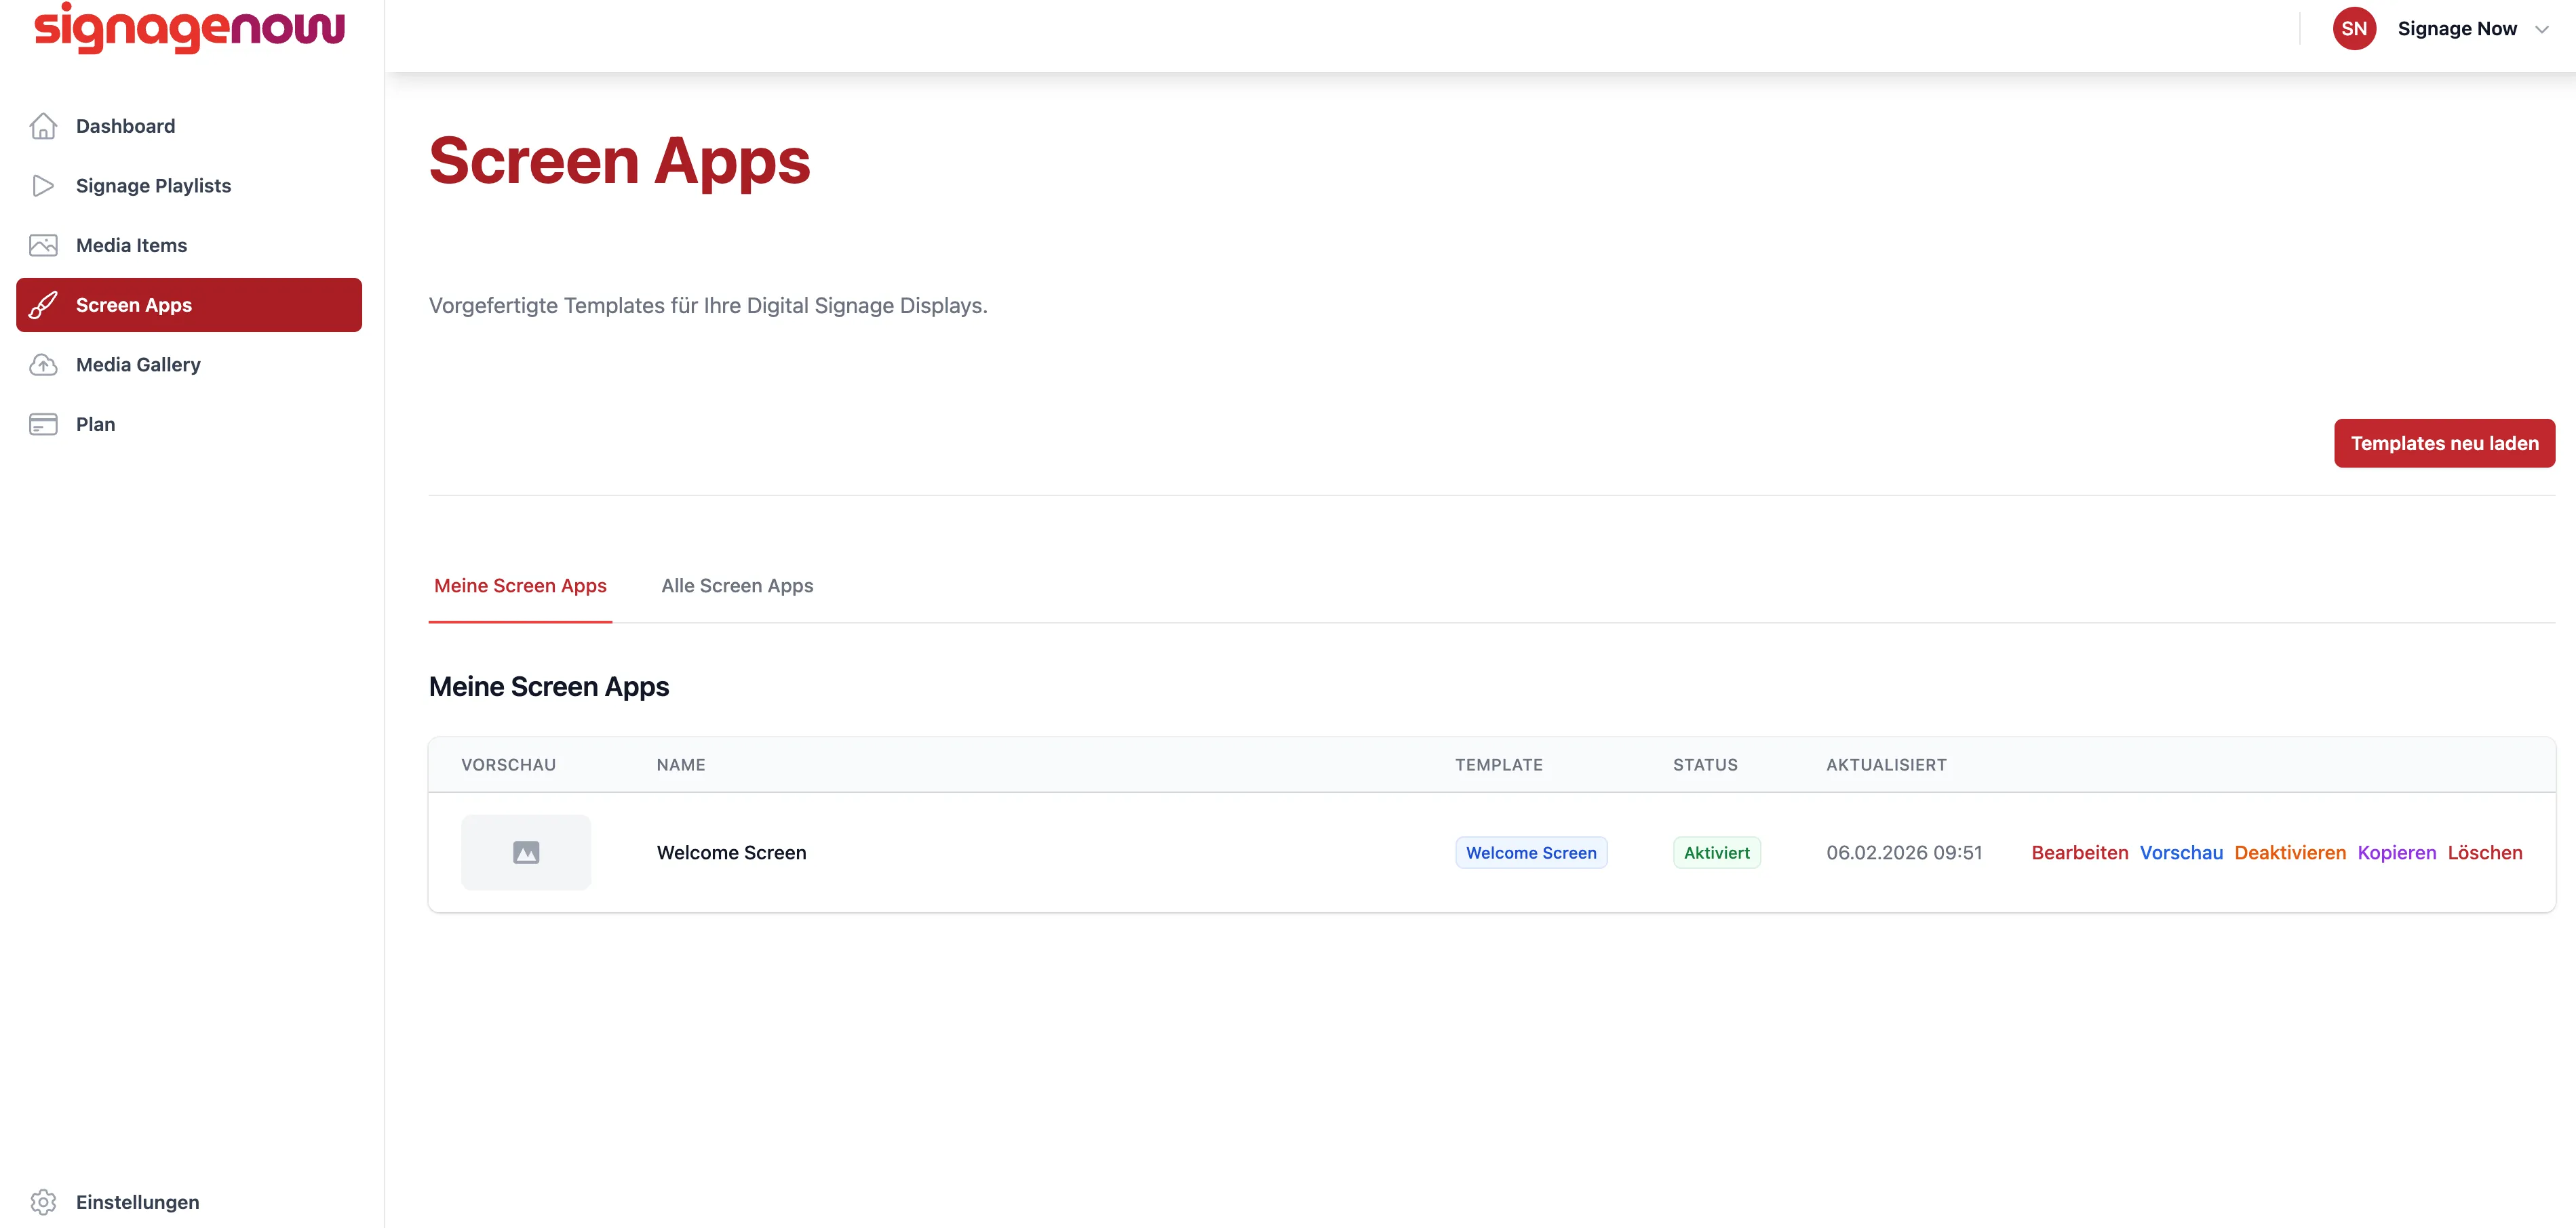
Task: Click the date 06.02.2026 09:51
Action: [x=1903, y=853]
